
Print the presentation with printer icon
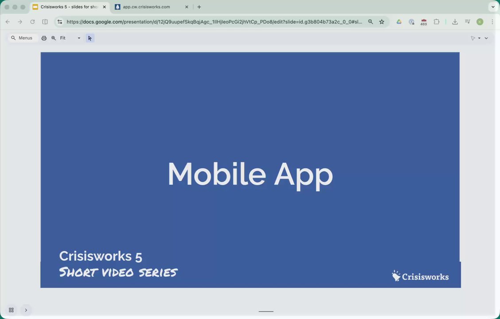click(44, 38)
